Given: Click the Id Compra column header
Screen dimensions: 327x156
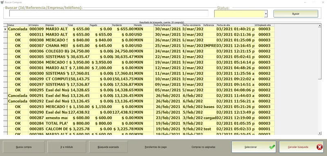Looking at the screenshot, I should coord(36,25).
